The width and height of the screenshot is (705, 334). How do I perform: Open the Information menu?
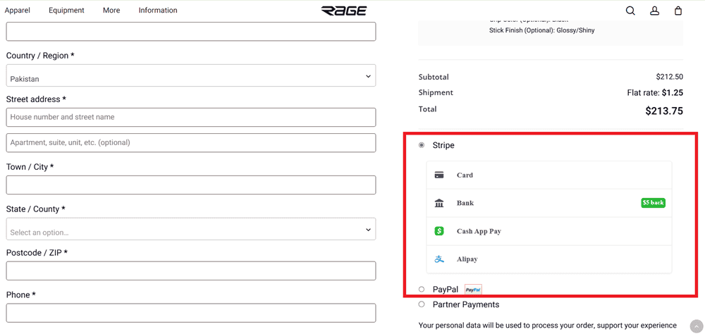coord(158,11)
